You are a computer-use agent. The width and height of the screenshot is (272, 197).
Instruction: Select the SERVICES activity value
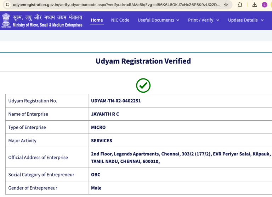click(102, 141)
